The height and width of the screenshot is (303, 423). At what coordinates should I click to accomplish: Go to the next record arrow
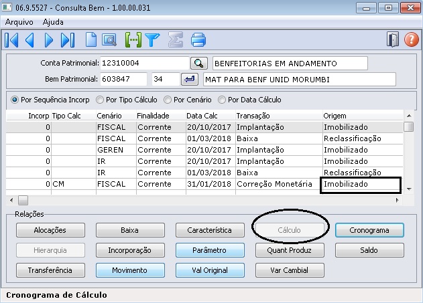click(48, 40)
